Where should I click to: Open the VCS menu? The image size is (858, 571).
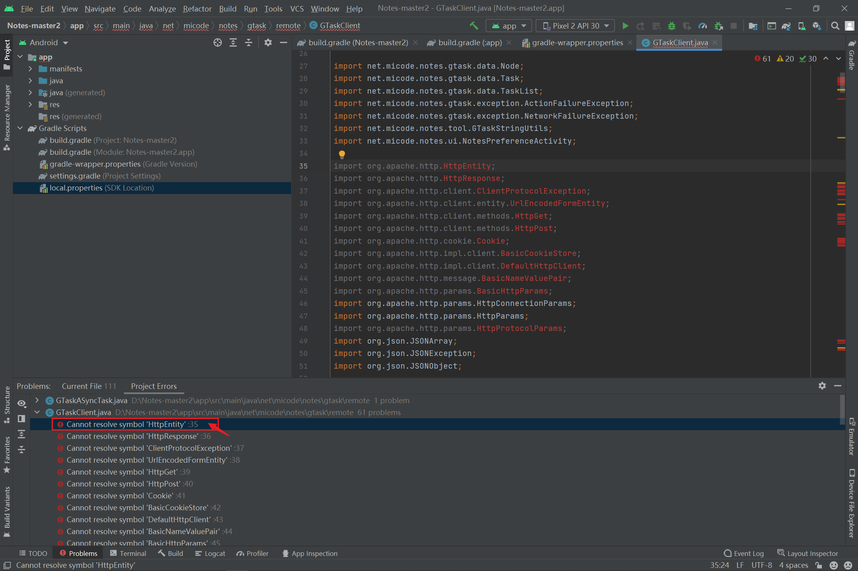click(297, 8)
